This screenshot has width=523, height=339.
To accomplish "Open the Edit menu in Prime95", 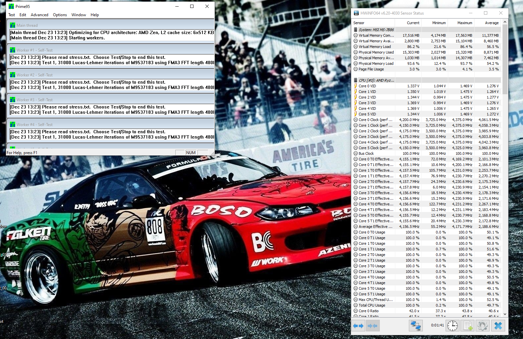I will [23, 15].
